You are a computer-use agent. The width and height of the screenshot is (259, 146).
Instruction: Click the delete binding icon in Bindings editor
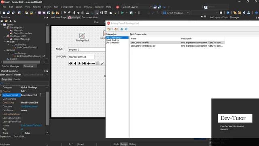click(x=116, y=29)
